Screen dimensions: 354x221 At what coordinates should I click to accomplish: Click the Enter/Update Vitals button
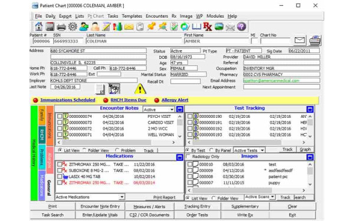[100, 215]
